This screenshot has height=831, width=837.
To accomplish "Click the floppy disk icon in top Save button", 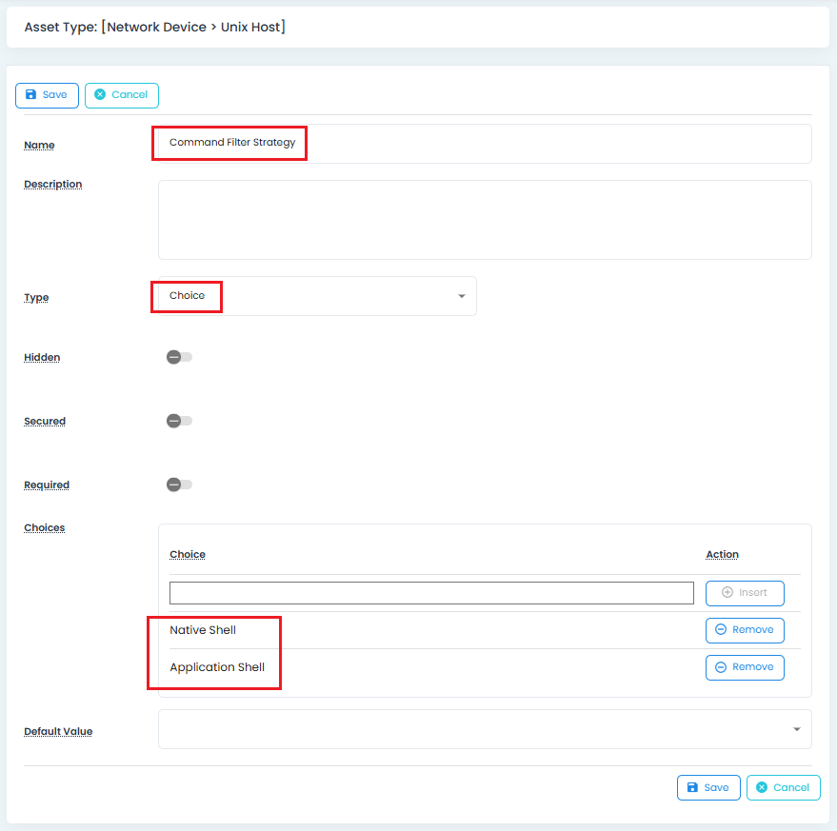I will 30,95.
